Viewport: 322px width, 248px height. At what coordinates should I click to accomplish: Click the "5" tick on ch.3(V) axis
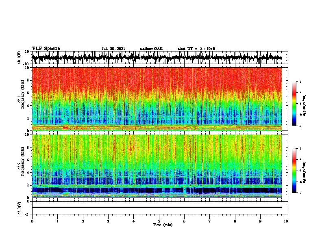point(28,202)
